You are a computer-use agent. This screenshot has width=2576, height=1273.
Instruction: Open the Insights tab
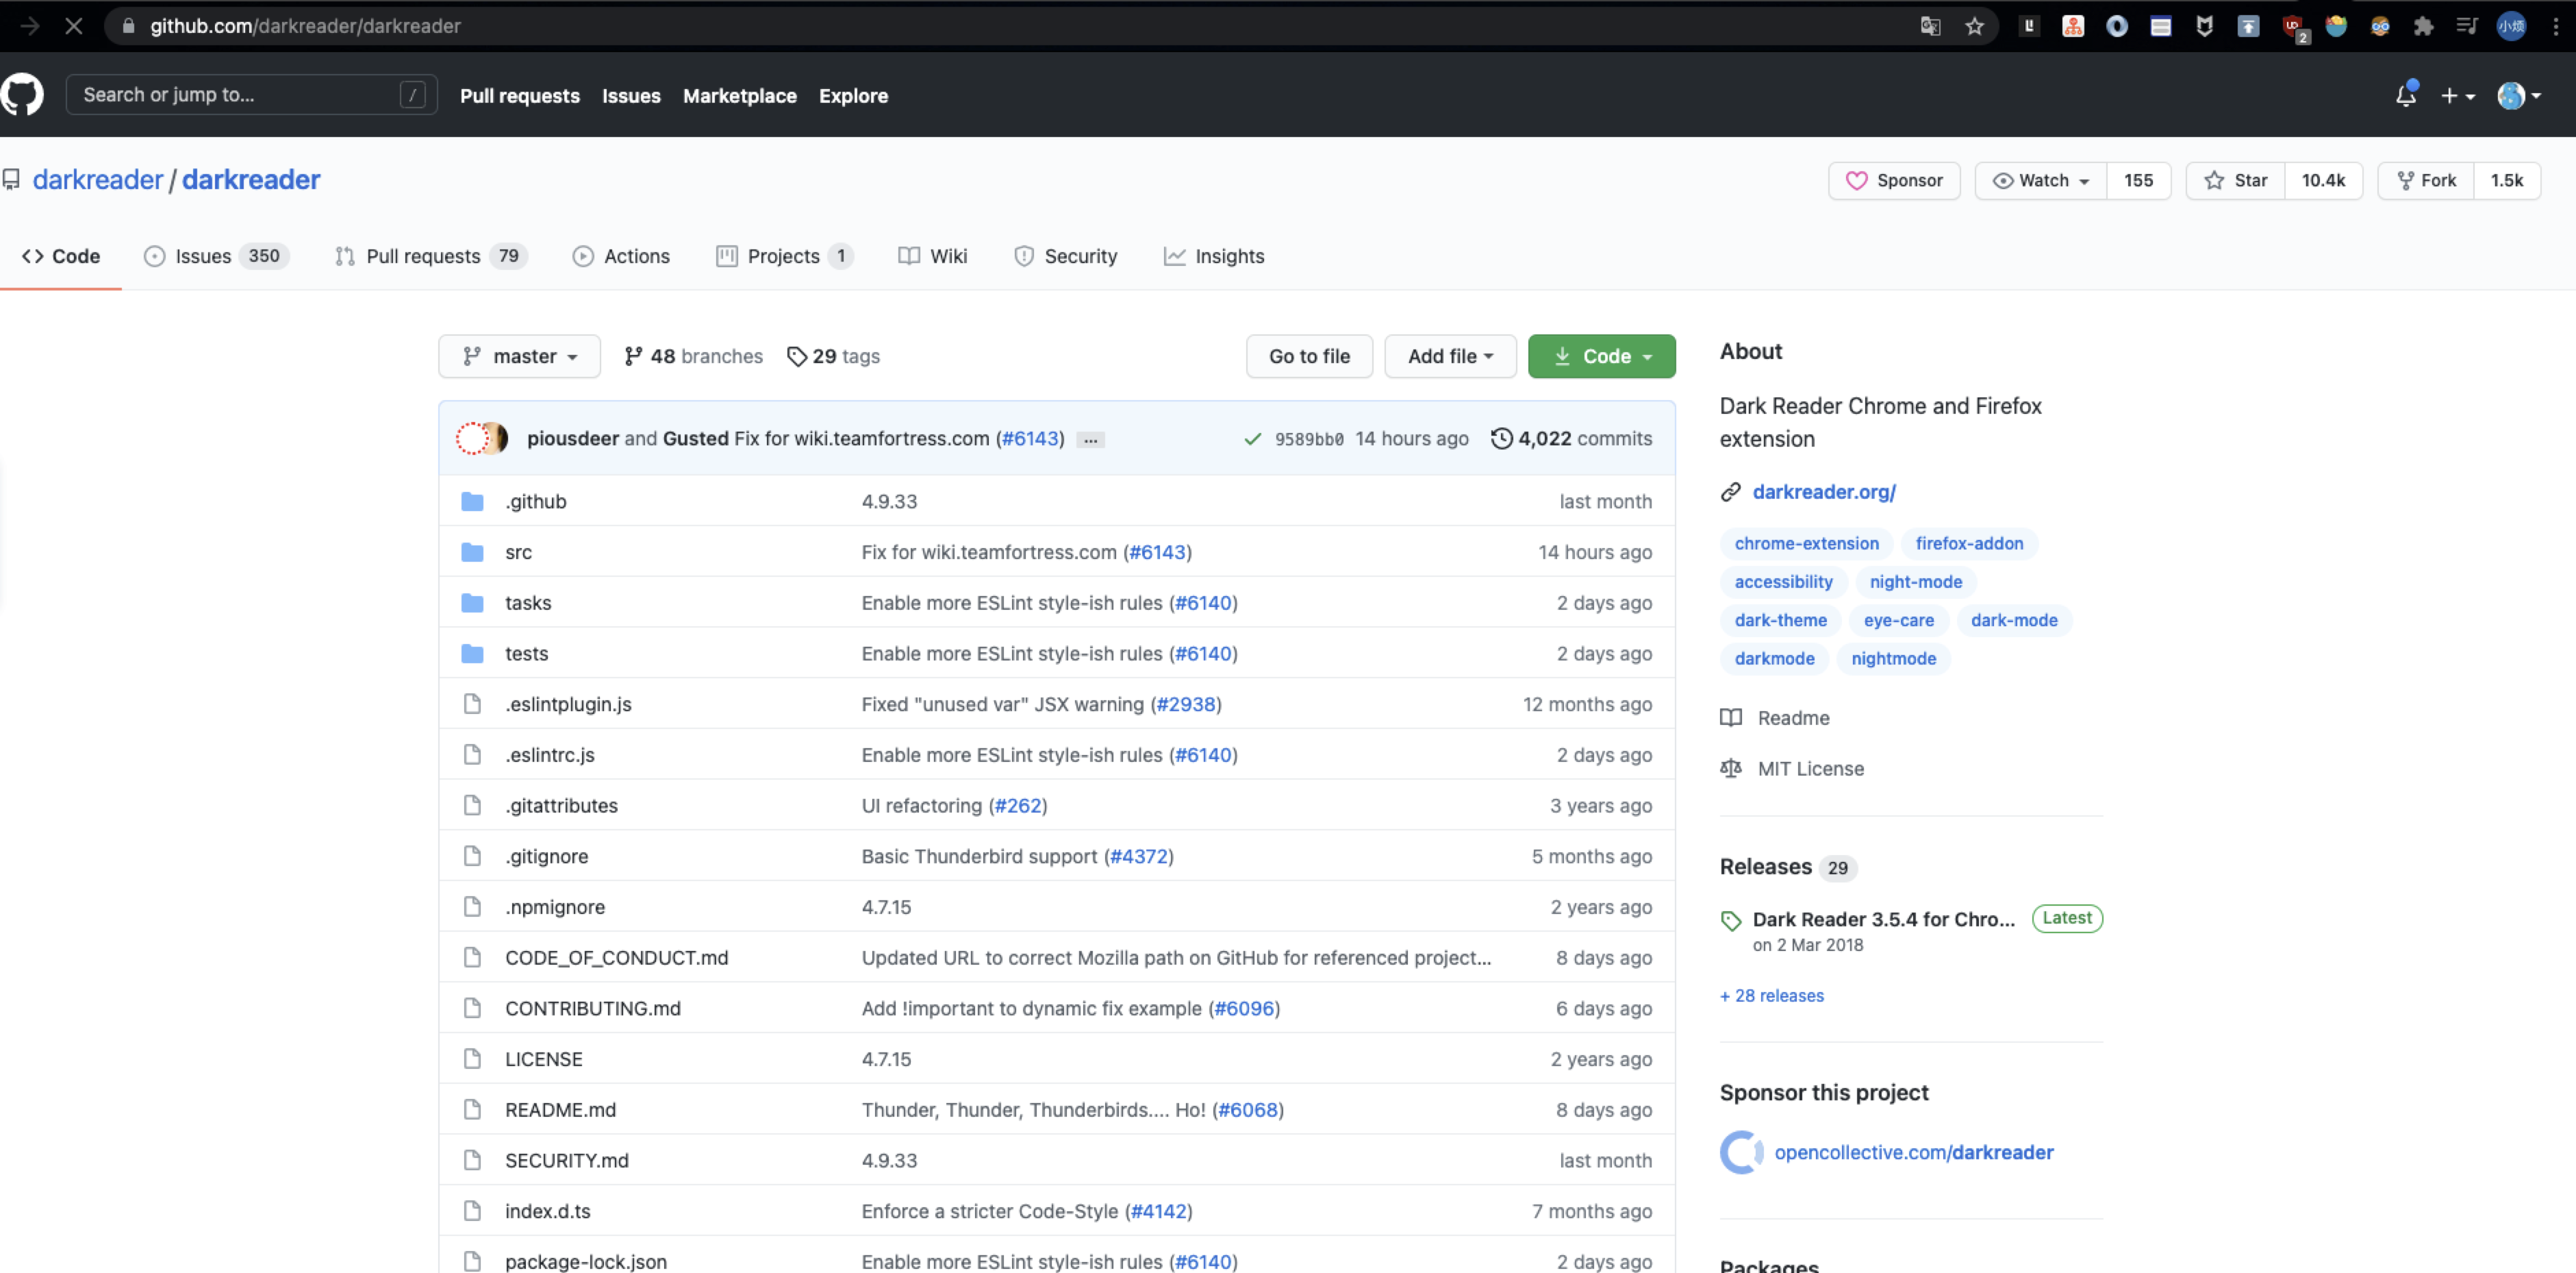(1214, 256)
